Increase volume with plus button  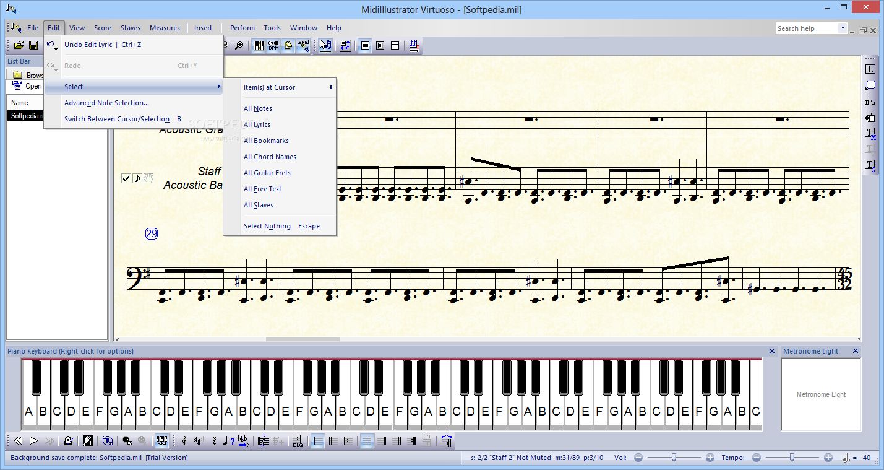click(710, 458)
